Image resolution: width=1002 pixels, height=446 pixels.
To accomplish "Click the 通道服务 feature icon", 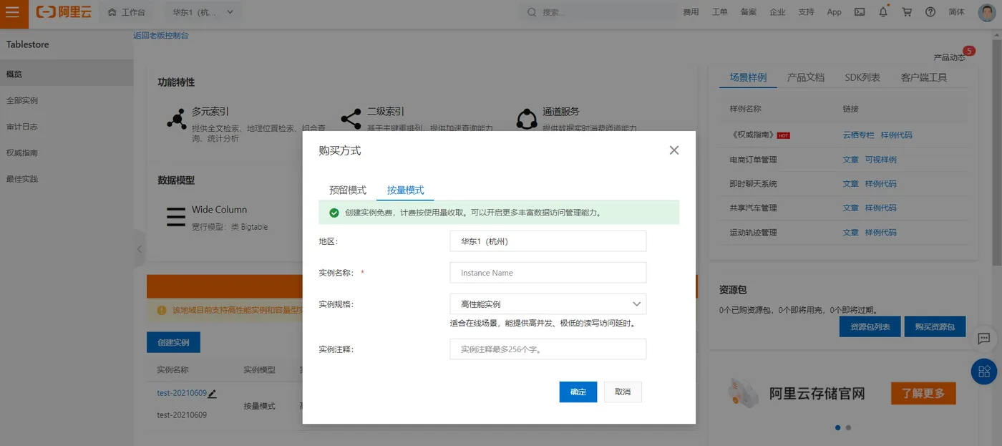I will click(527, 120).
